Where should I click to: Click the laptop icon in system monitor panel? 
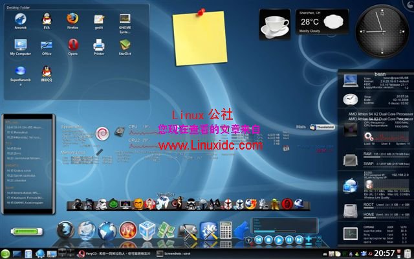[351, 81]
